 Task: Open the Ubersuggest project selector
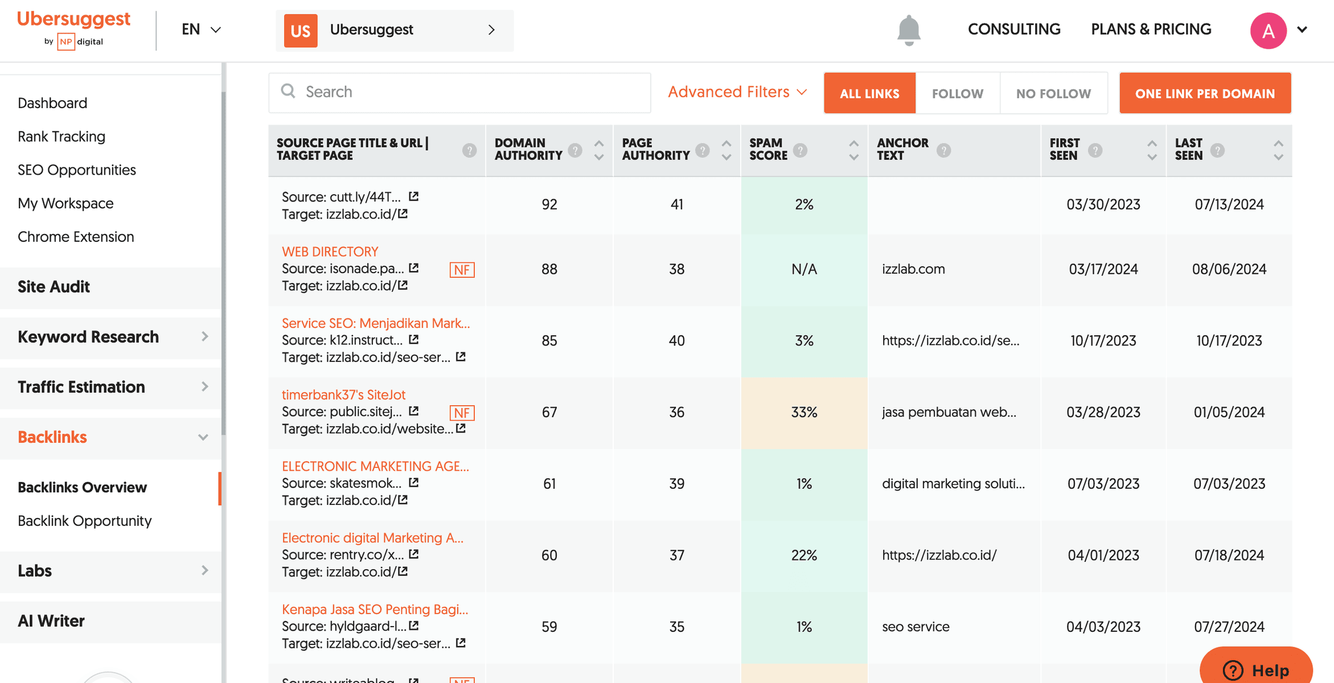(x=395, y=30)
